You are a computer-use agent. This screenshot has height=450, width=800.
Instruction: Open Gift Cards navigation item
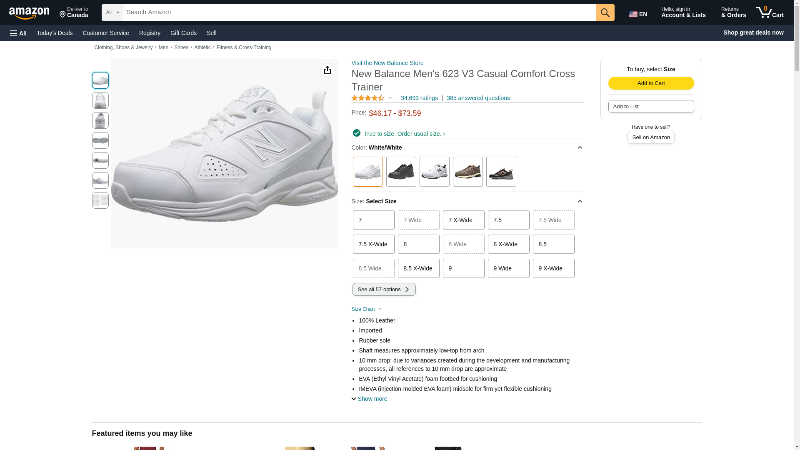(183, 33)
